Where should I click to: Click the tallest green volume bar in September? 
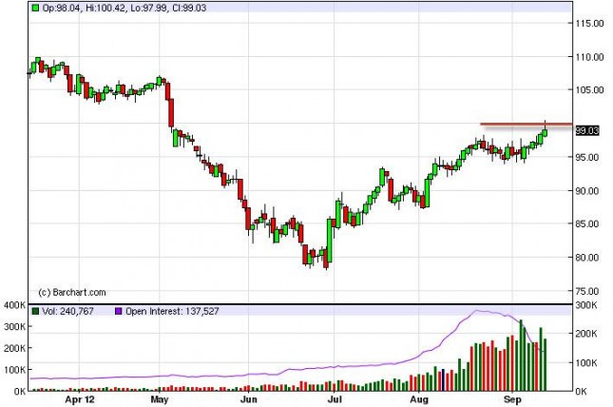click(521, 356)
